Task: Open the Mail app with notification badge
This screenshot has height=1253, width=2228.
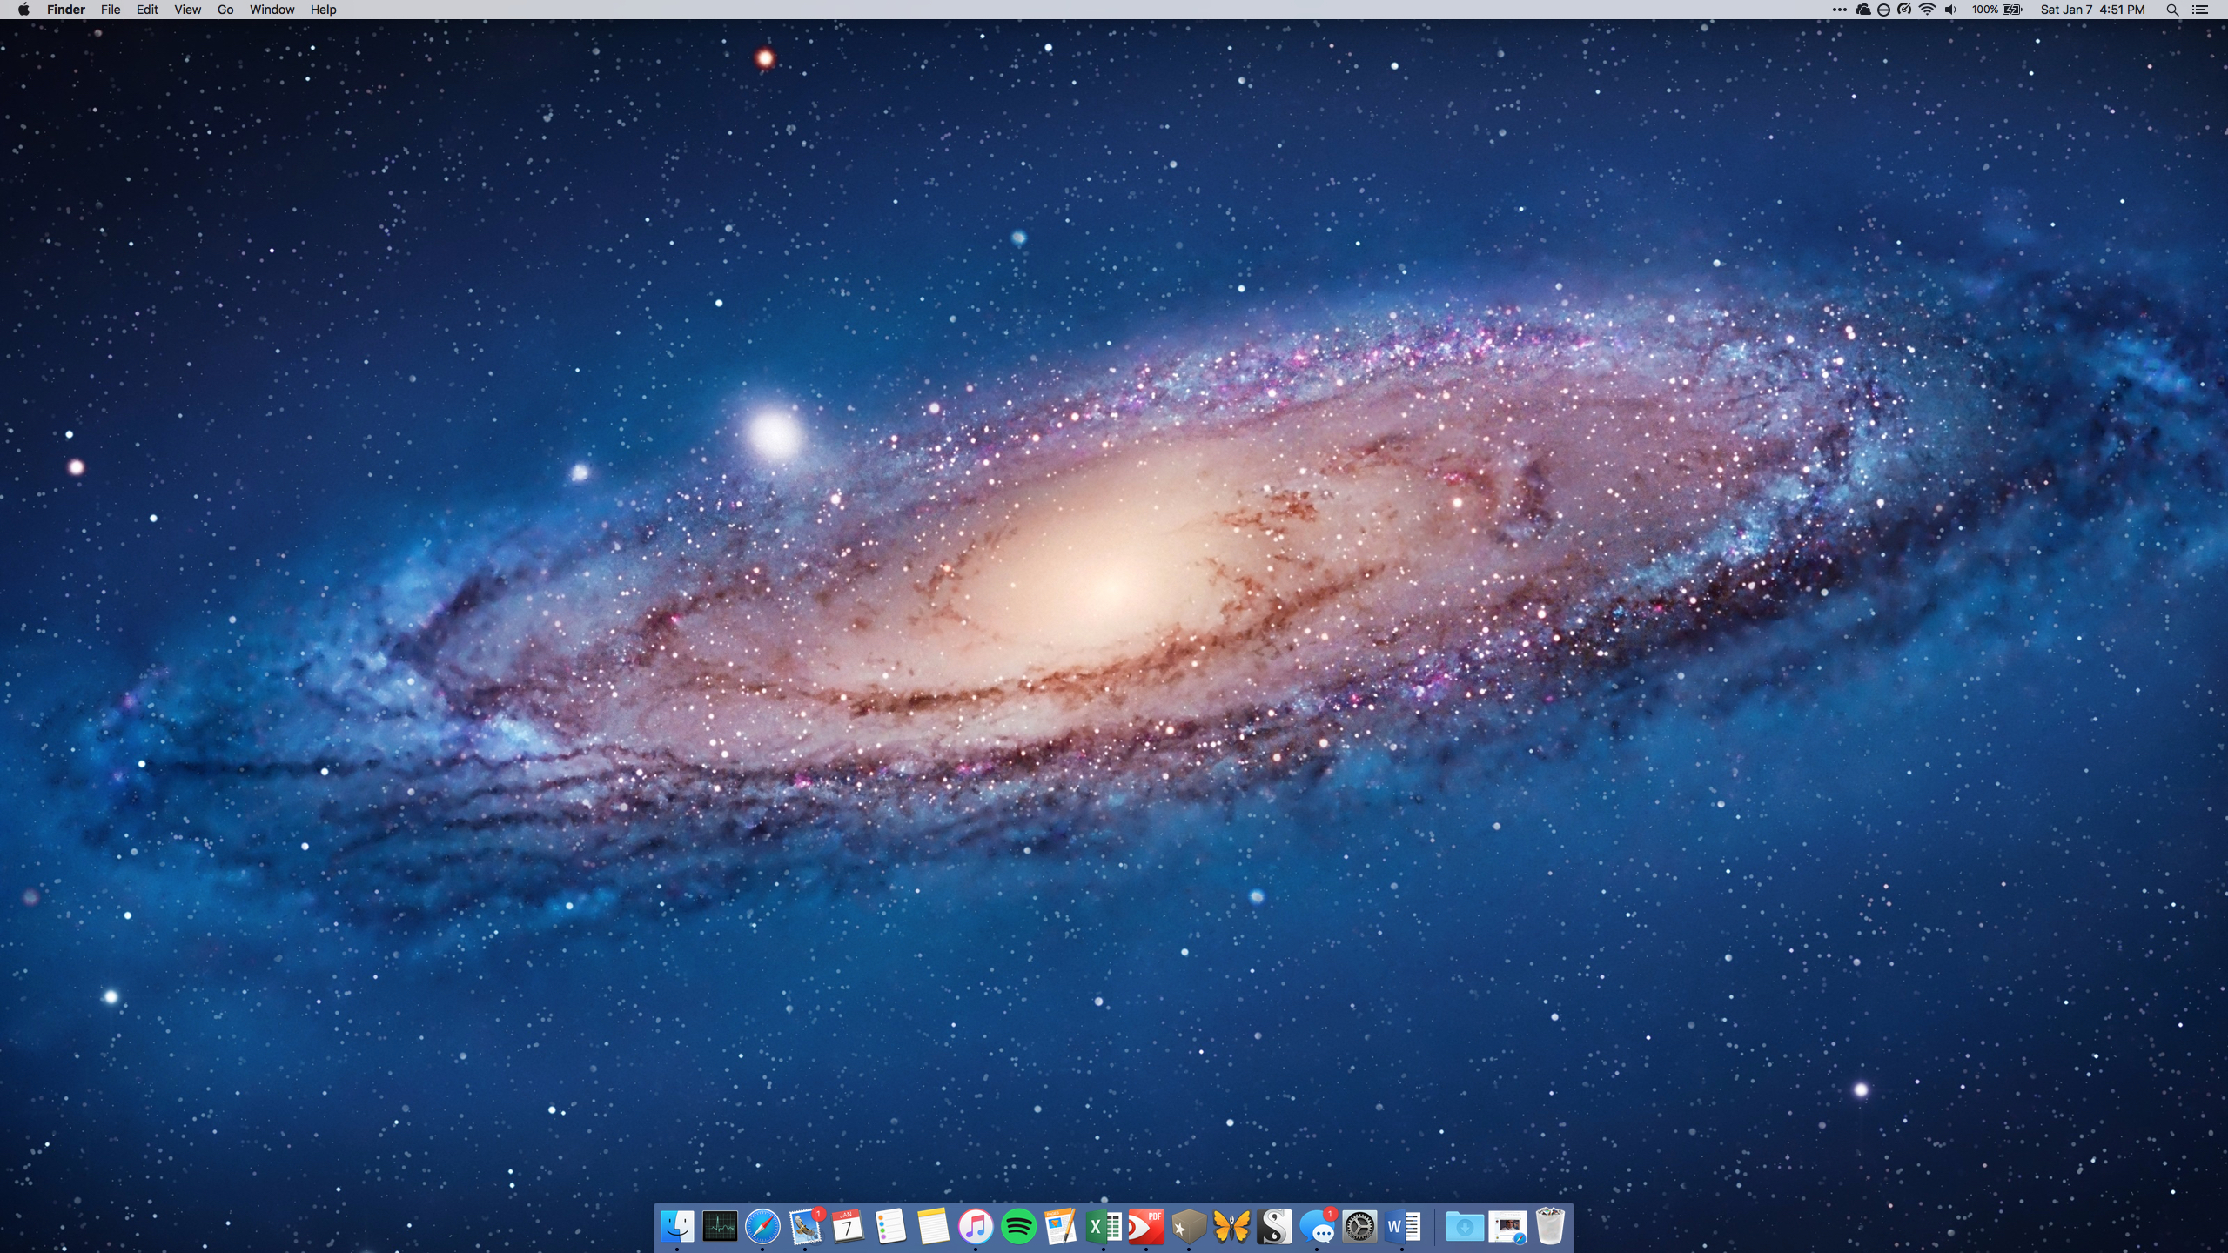Action: (x=806, y=1227)
